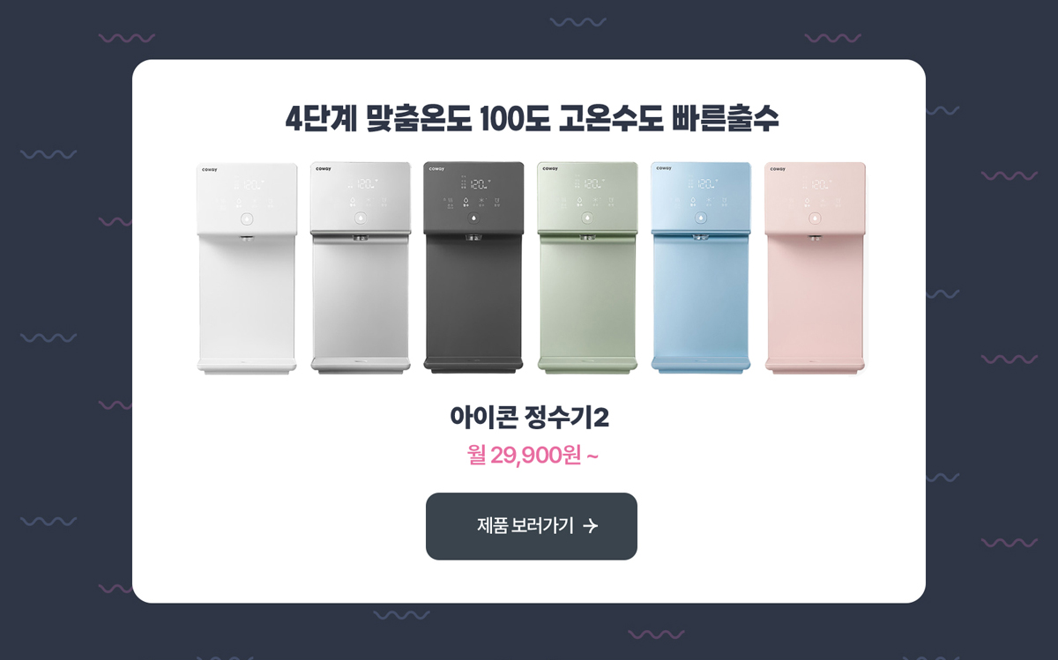Open the 제품 보러가기 button
This screenshot has width=1058, height=660.
point(532,526)
